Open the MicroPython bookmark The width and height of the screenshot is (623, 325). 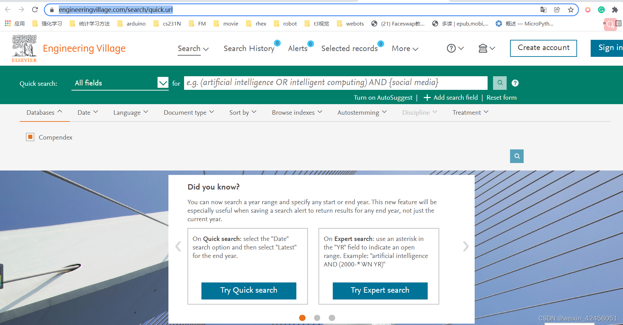click(524, 23)
